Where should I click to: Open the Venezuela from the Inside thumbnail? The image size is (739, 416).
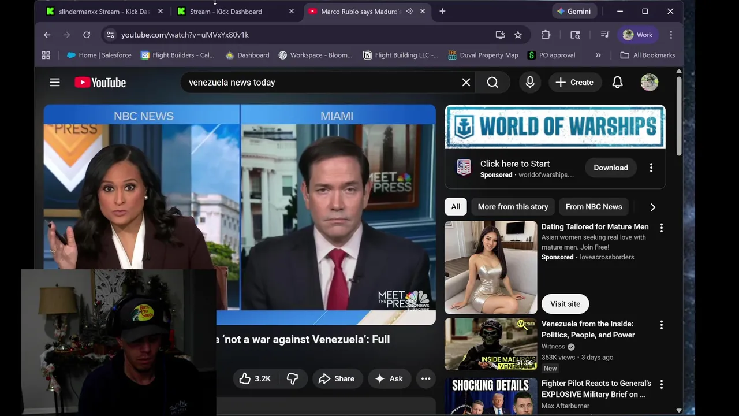tap(491, 344)
